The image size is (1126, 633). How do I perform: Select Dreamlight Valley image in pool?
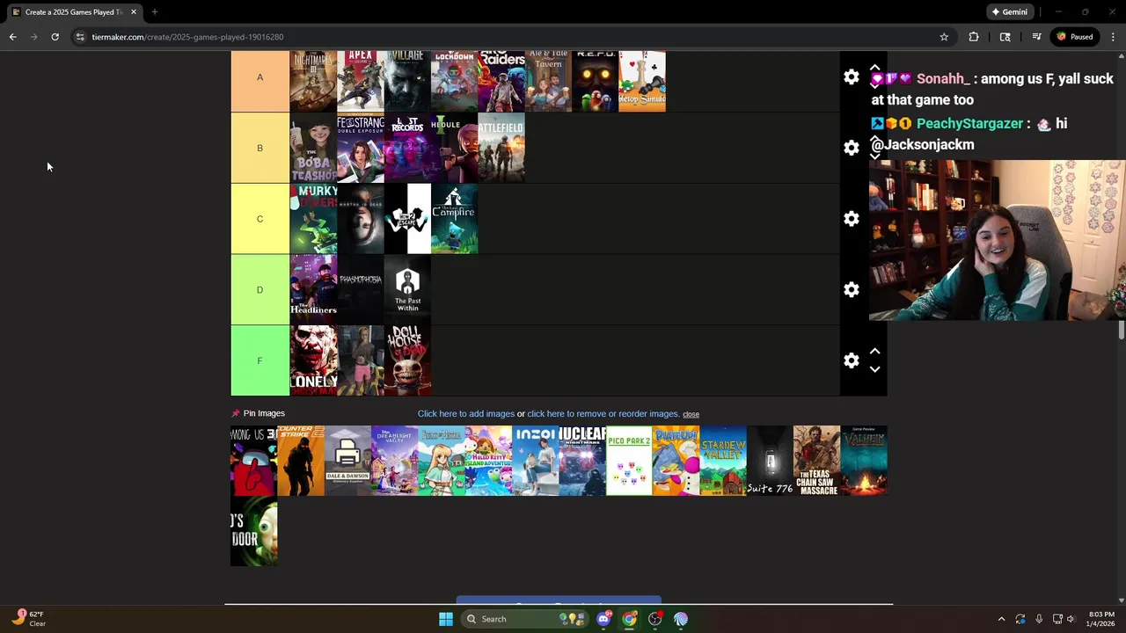(394, 461)
